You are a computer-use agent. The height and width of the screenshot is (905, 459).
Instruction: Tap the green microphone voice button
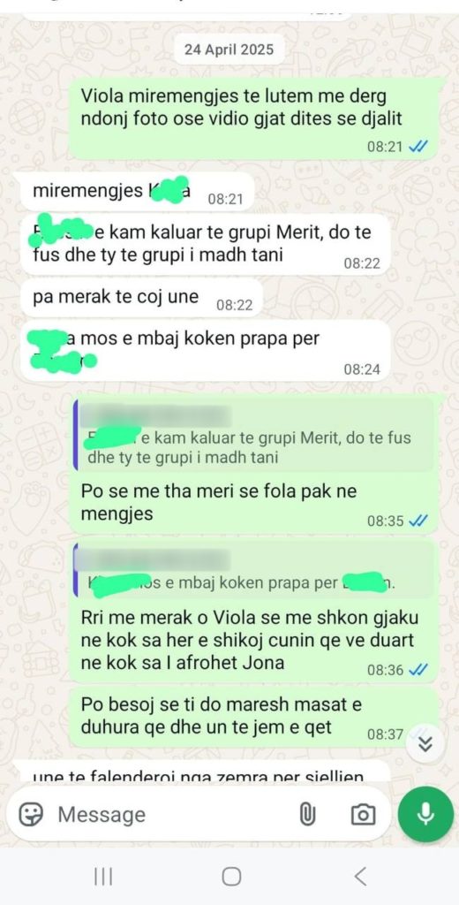(425, 814)
